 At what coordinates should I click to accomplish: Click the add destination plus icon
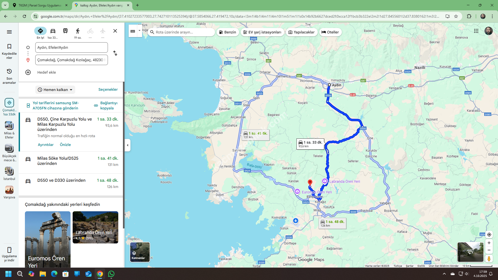click(28, 72)
